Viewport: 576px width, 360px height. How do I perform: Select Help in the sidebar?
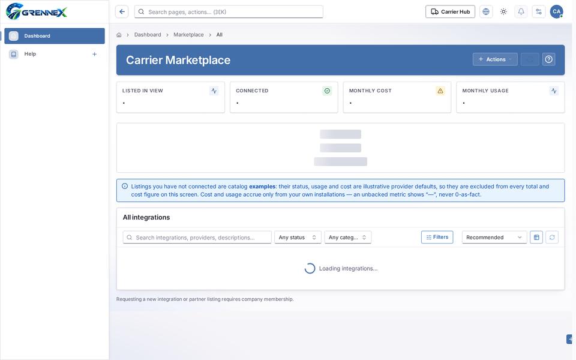point(55,54)
